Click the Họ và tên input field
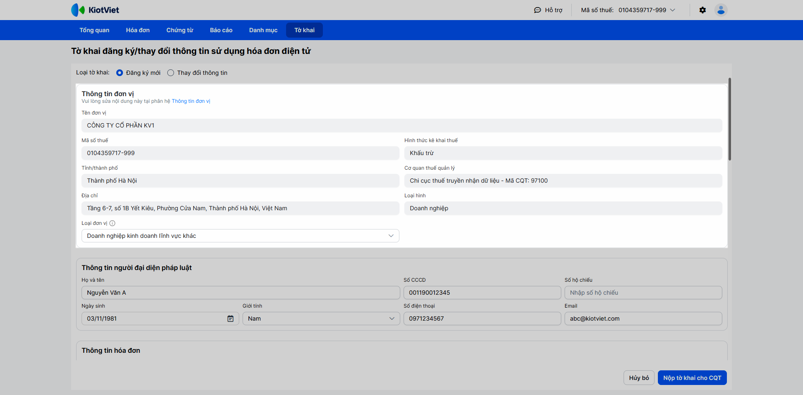803x395 pixels. pos(241,293)
